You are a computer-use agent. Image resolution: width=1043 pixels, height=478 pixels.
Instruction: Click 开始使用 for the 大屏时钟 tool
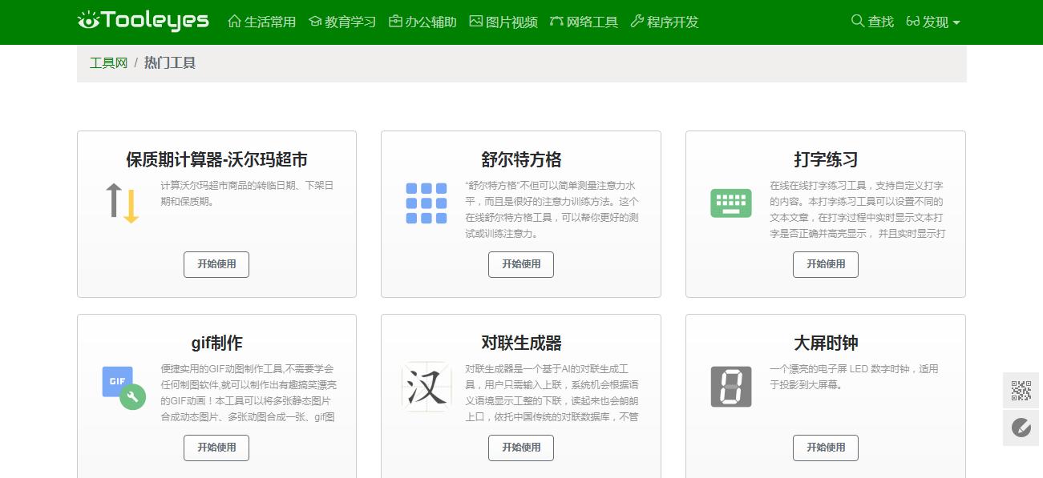(825, 448)
